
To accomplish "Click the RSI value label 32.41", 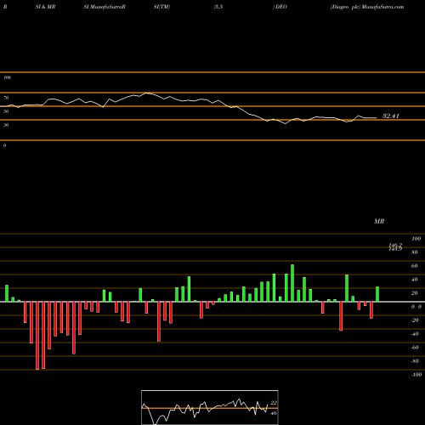I will pos(391,116).
